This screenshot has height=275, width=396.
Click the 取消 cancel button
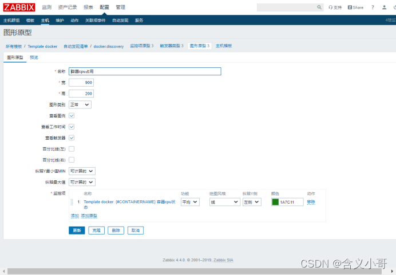click(x=136, y=230)
